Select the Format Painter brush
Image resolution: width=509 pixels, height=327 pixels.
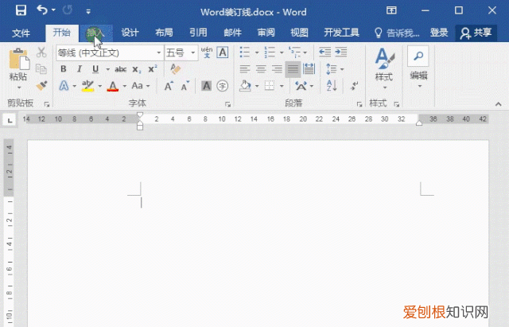pyautogui.click(x=41, y=86)
